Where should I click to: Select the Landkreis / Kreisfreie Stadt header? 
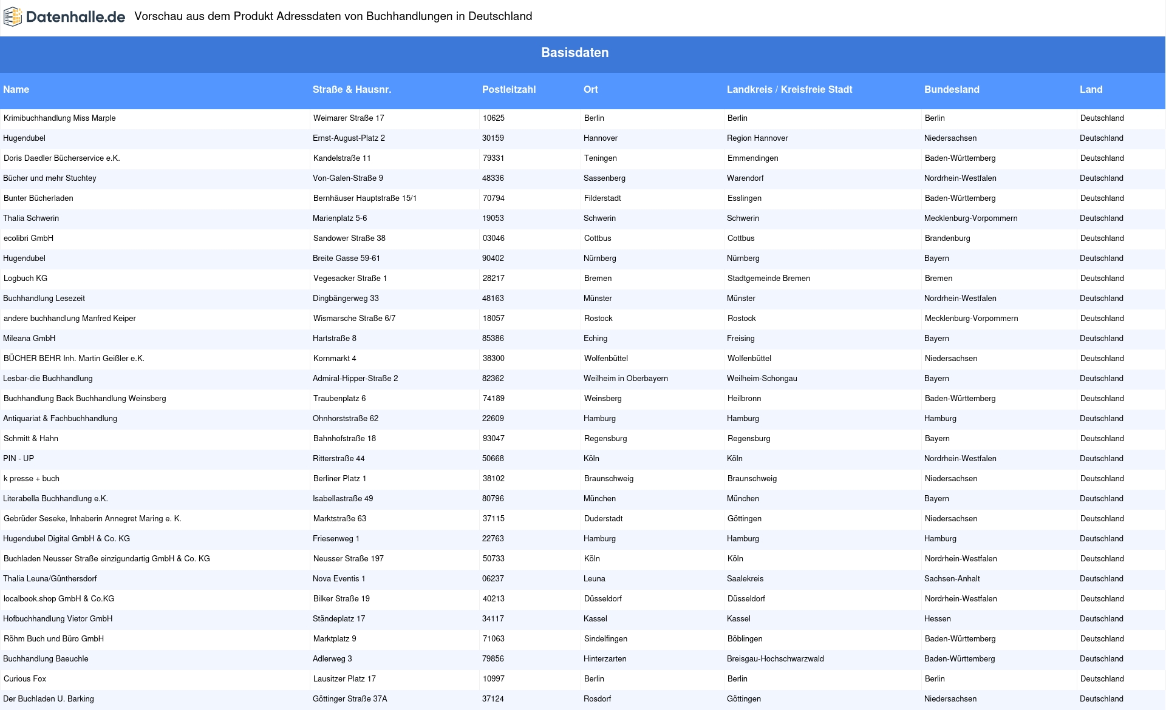[x=789, y=90]
